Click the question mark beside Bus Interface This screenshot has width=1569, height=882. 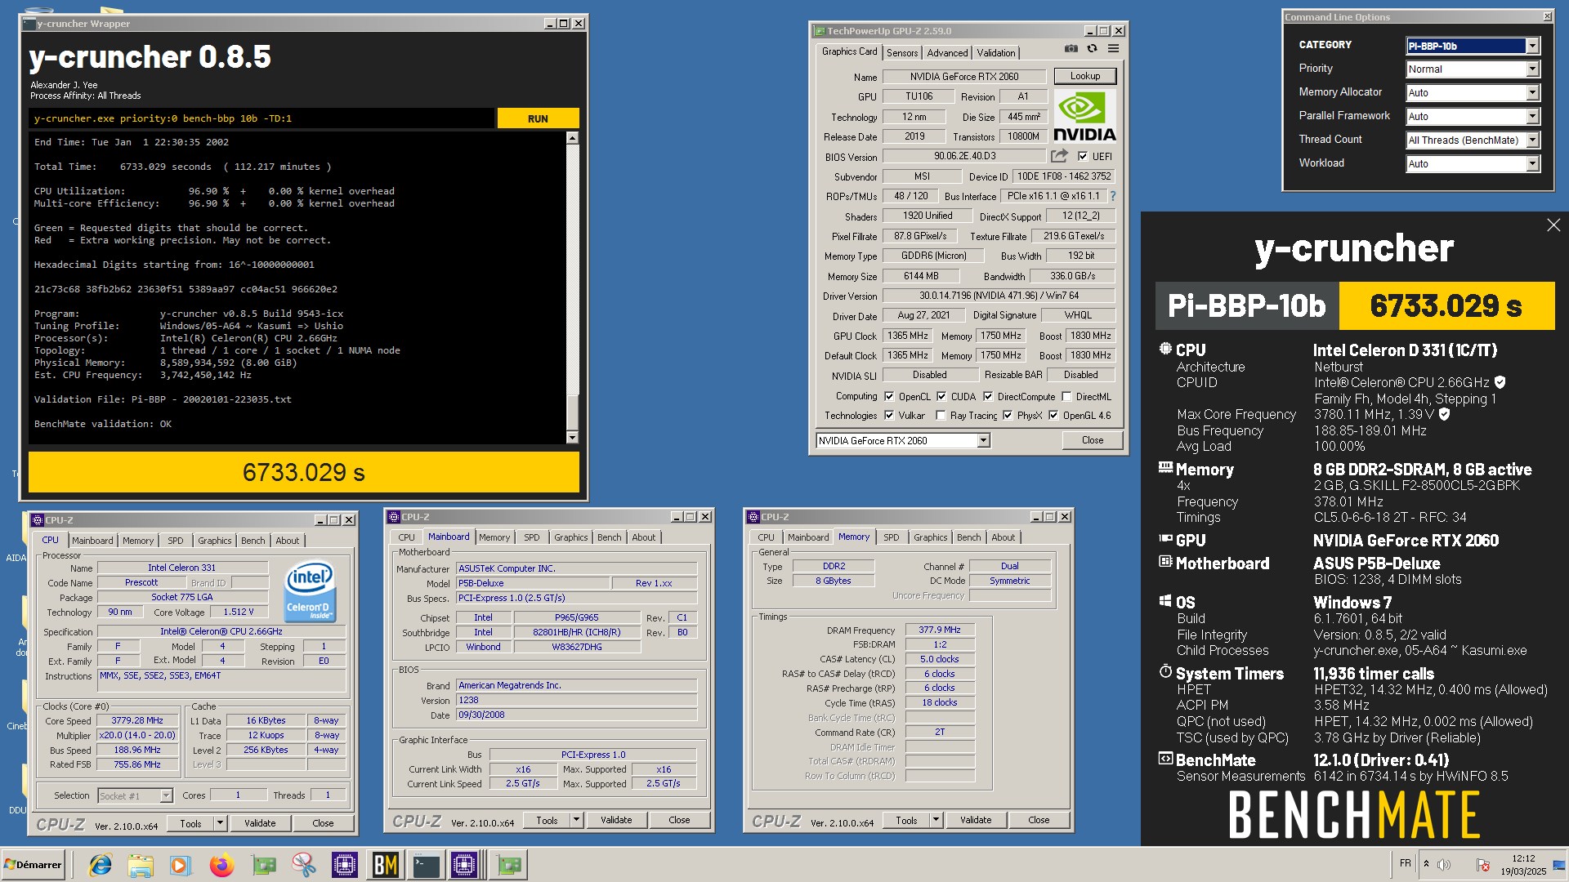1112,196
